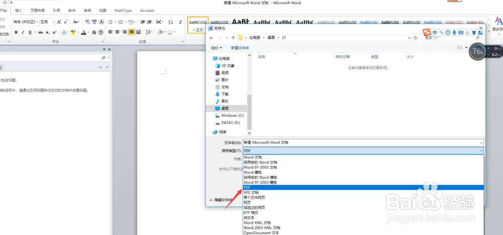Open the change case dropdown
The width and height of the screenshot is (503, 235).
click(x=76, y=22)
